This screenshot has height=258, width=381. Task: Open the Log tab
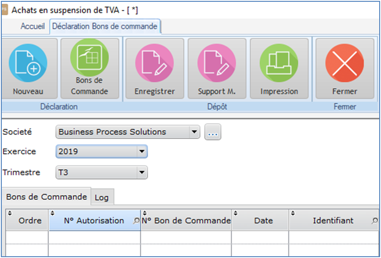[x=102, y=197]
